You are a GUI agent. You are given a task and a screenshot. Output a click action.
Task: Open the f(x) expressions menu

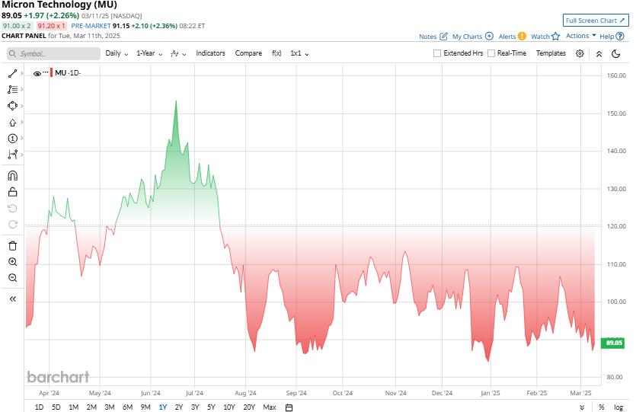[276, 53]
